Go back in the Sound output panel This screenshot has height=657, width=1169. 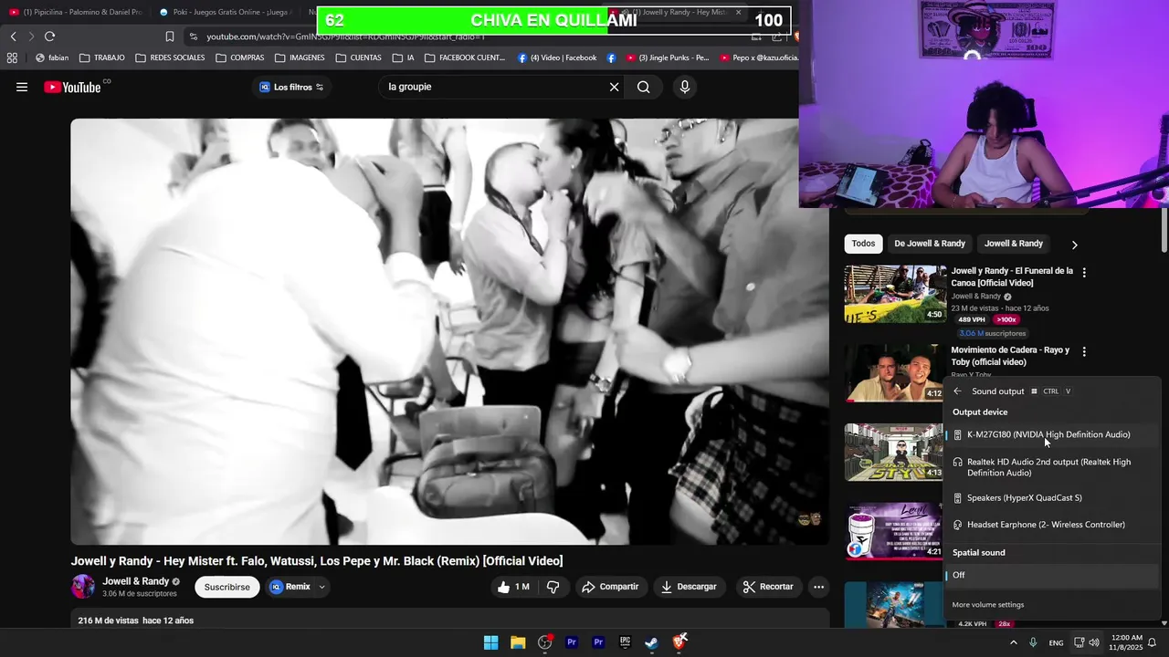(957, 391)
